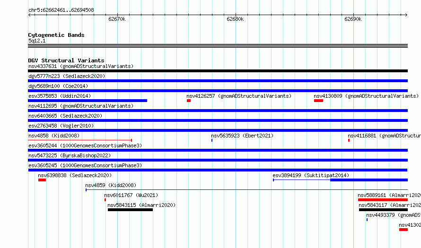Open the nsv6011767 Wu2021 label

click(131, 195)
